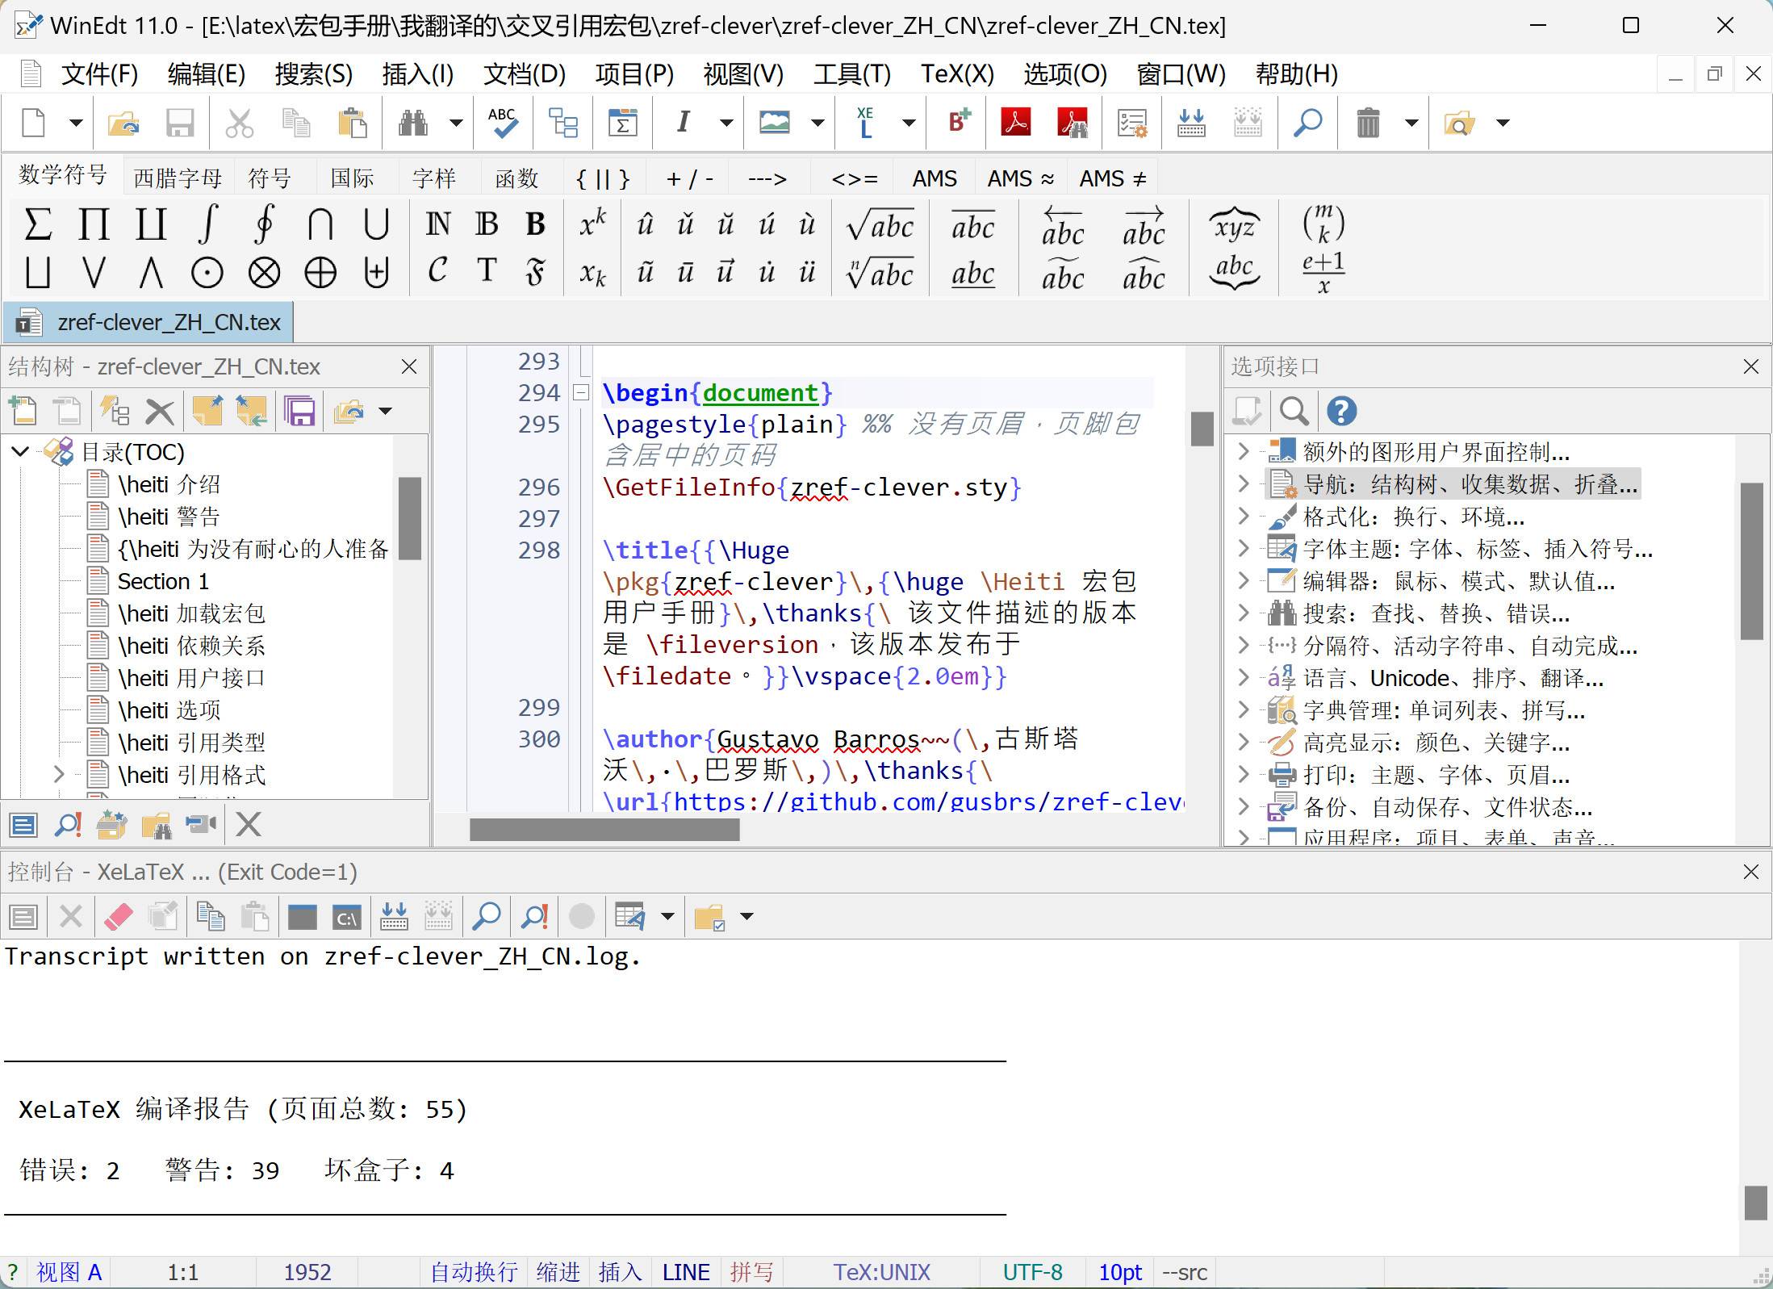
Task: Click the XeLaTeX compile icon
Action: [x=865, y=123]
